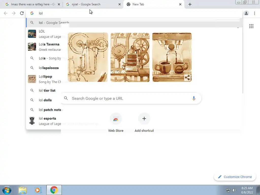Reload the current page
Viewport: 260px width, 195px height.
pyautogui.click(x=22, y=13)
